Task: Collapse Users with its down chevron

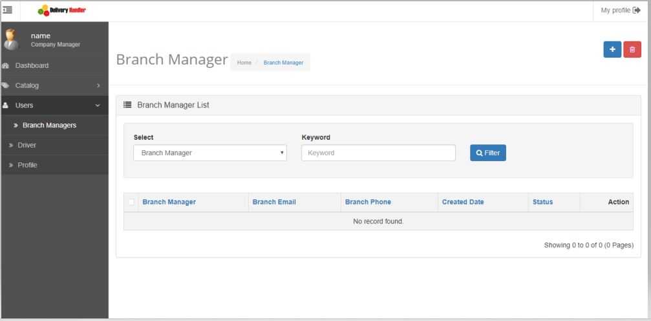Action: tap(98, 105)
